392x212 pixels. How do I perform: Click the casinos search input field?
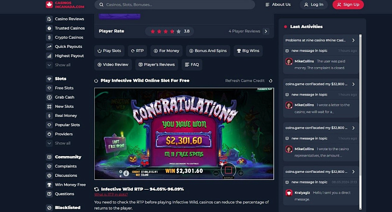pos(175,5)
